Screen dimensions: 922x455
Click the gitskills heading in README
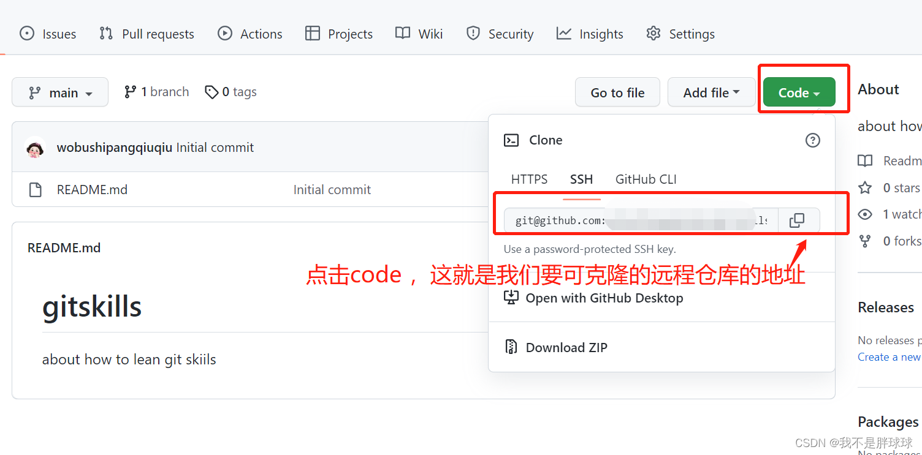(x=92, y=307)
